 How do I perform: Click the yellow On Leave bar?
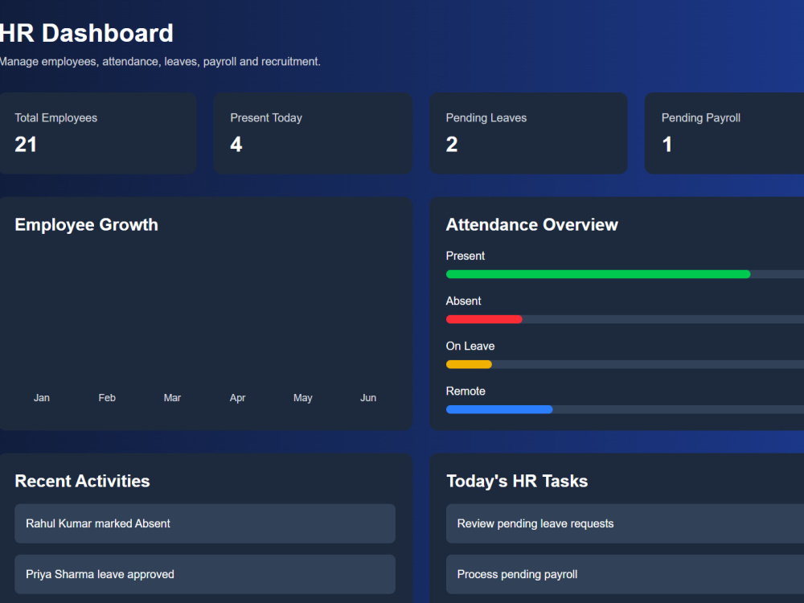coord(469,364)
